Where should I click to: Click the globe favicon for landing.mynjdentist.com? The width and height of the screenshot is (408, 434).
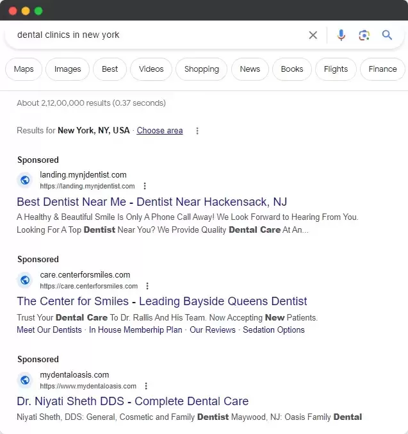(25, 180)
